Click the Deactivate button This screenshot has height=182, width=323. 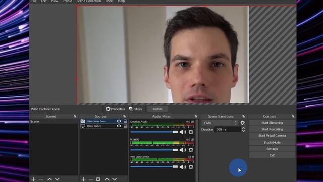[157, 109]
